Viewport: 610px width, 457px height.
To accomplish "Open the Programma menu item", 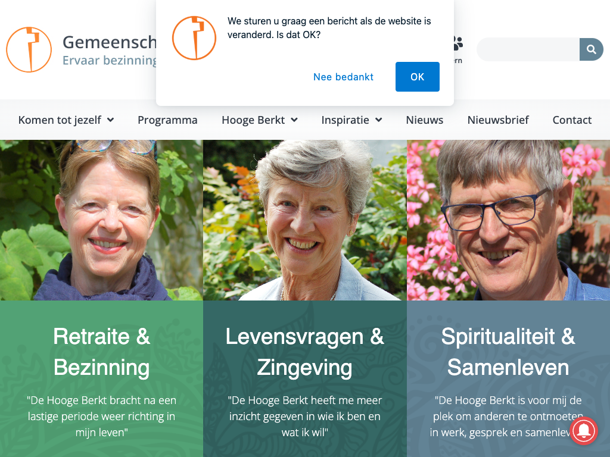I will coord(167,120).
